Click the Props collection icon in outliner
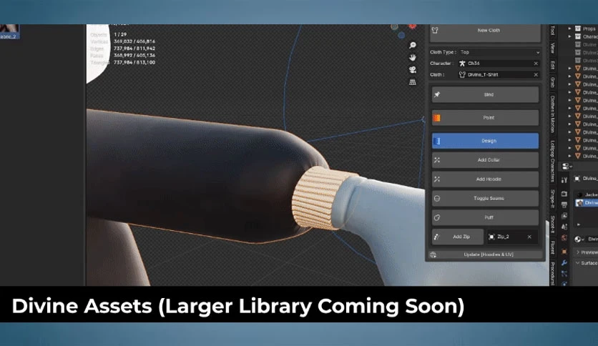Screen dimensions: 598x346 [578, 29]
